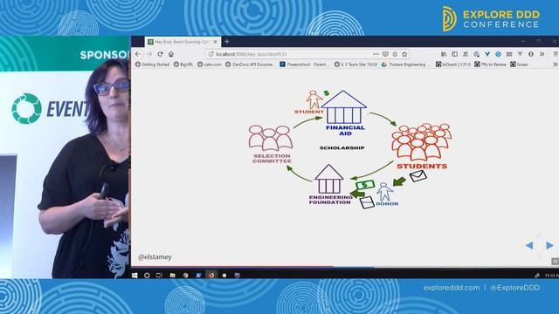Go back with the browser back arrow
559x314 pixels.
point(138,54)
